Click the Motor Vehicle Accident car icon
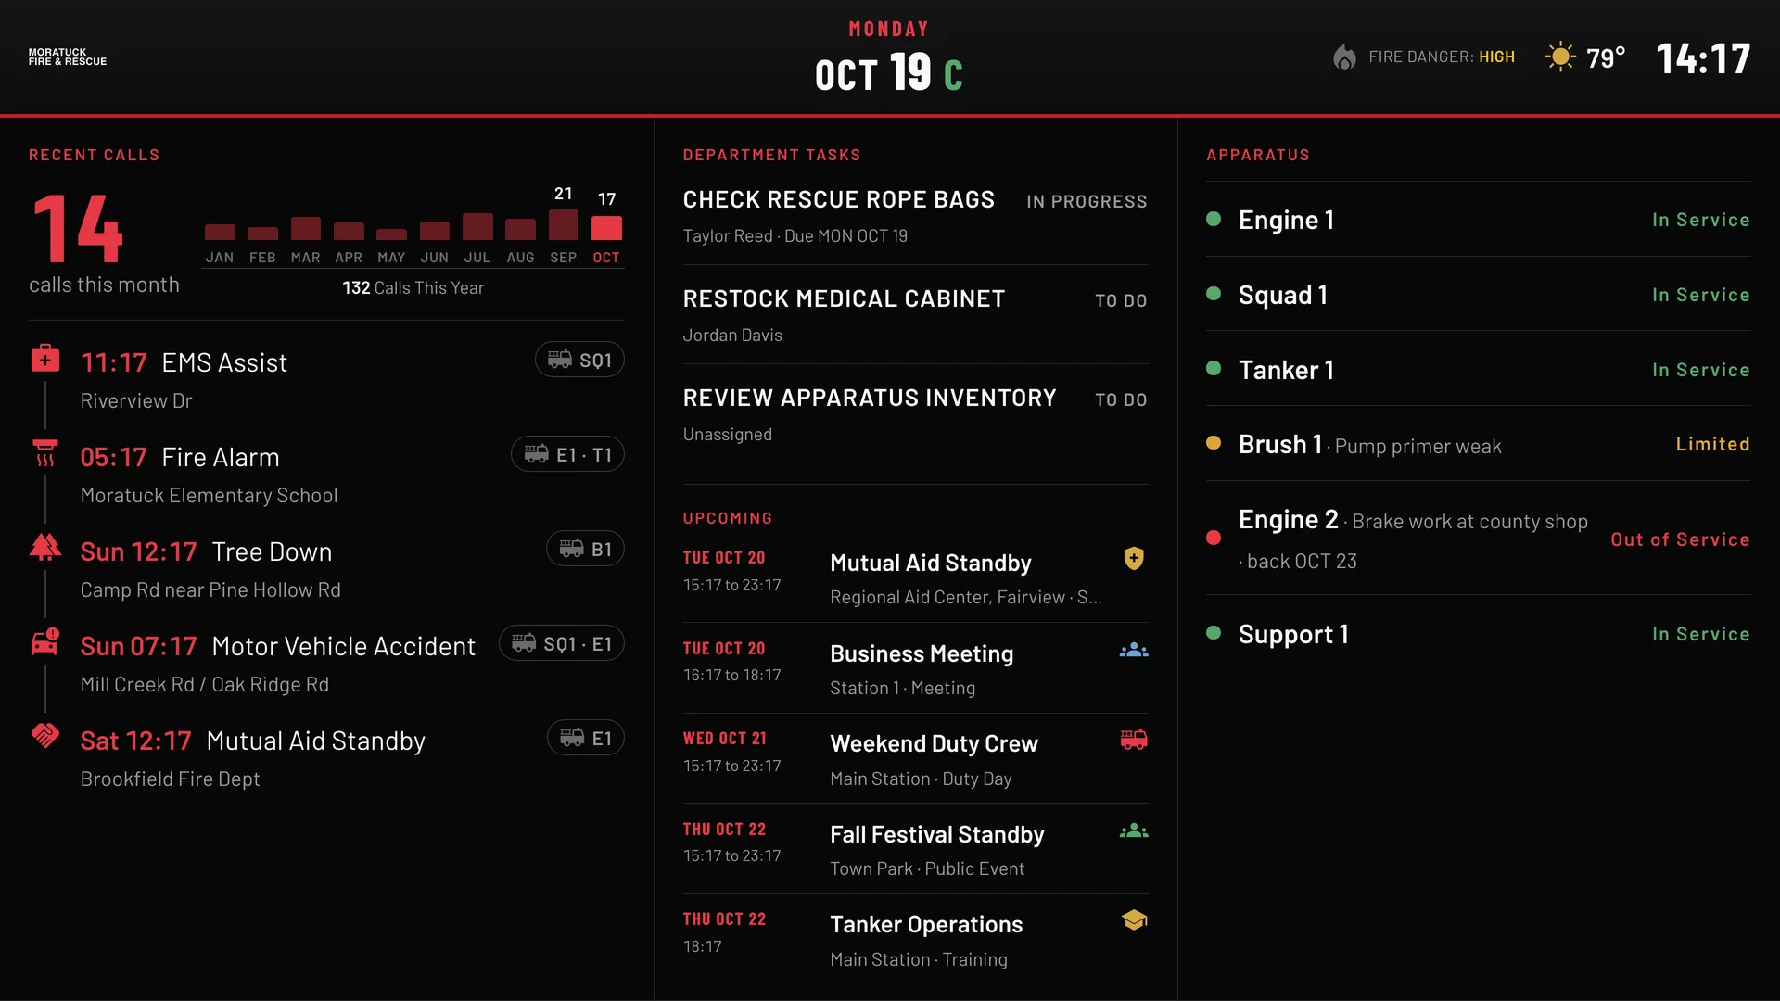 click(x=44, y=642)
